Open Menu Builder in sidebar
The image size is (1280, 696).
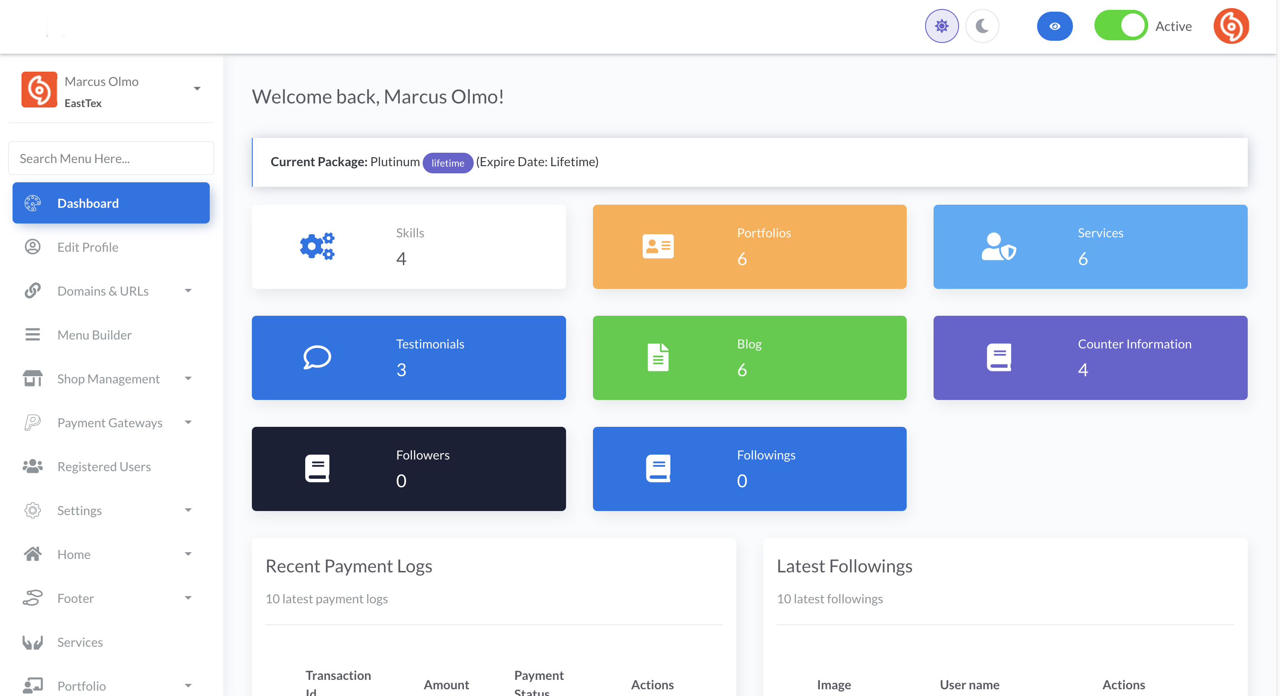coord(95,335)
